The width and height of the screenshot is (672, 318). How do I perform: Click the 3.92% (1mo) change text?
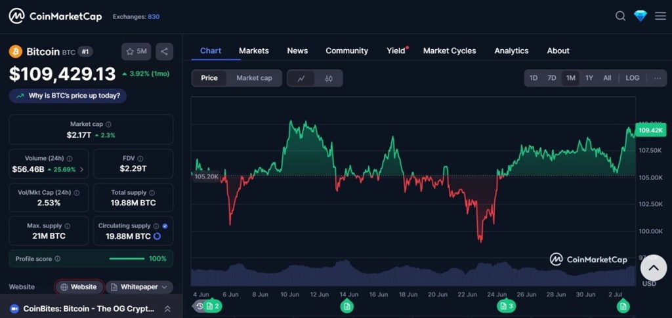[x=146, y=74]
